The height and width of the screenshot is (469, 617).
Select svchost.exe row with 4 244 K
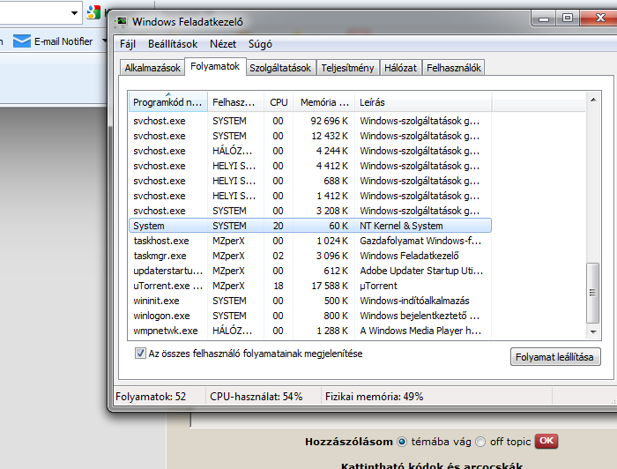click(x=310, y=151)
